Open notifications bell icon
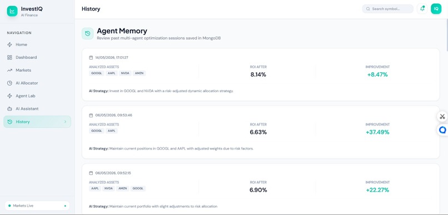 [422, 9]
